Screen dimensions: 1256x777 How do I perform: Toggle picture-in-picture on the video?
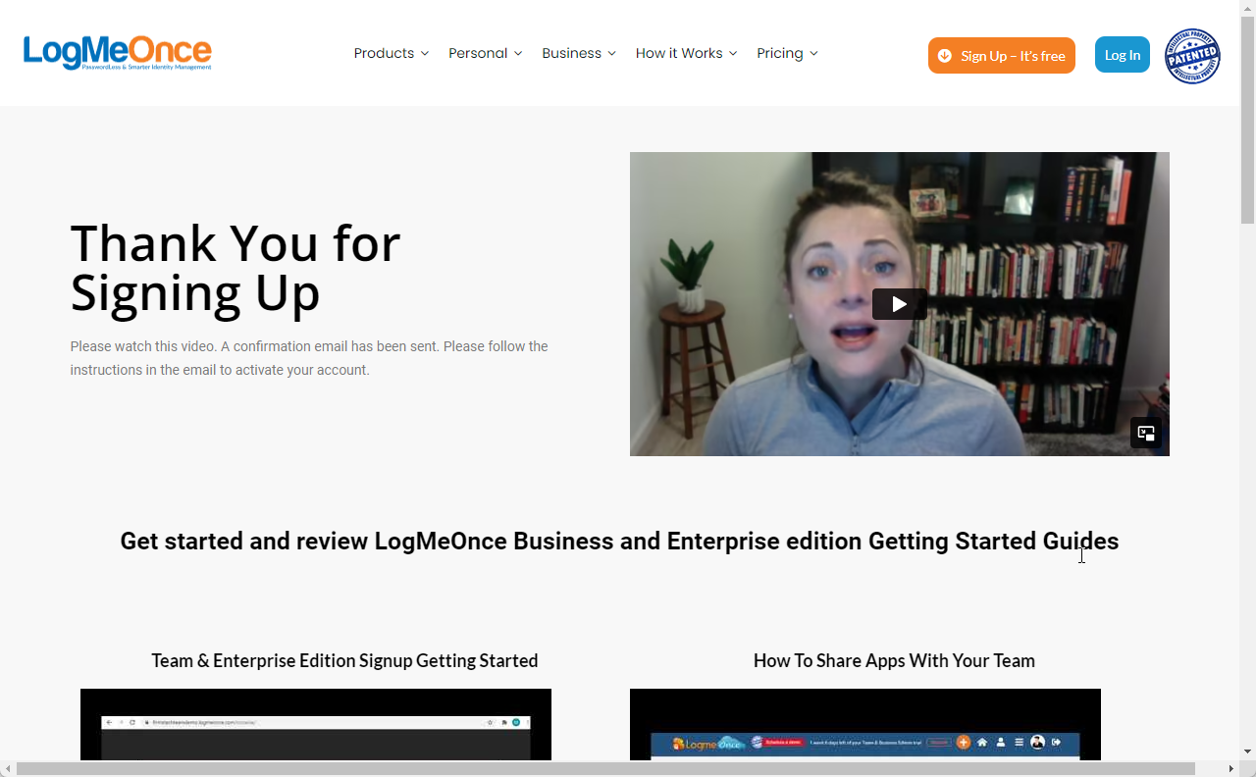coord(1146,433)
